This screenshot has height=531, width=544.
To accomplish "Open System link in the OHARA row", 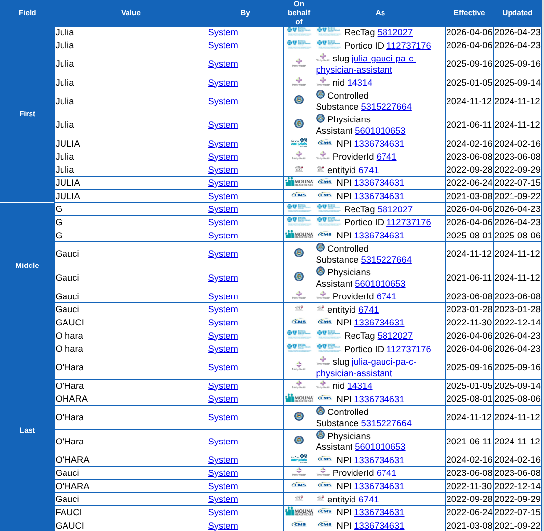I will [223, 399].
